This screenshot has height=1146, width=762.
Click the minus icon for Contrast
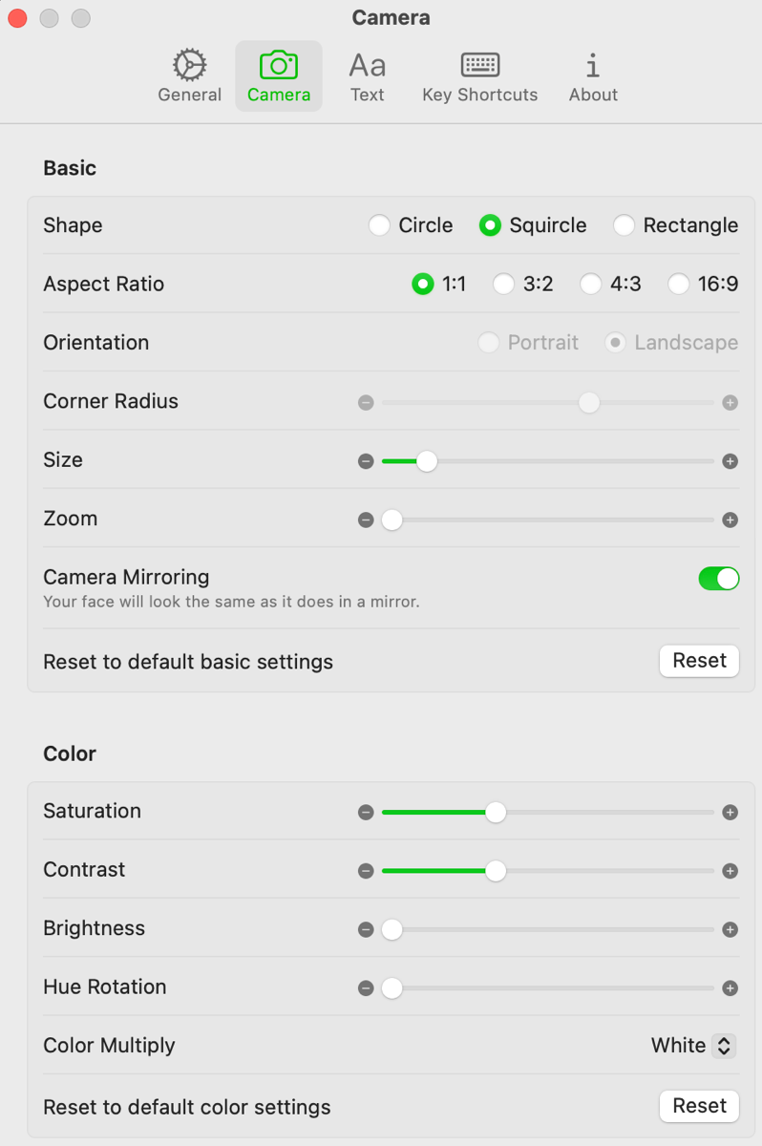click(x=366, y=872)
